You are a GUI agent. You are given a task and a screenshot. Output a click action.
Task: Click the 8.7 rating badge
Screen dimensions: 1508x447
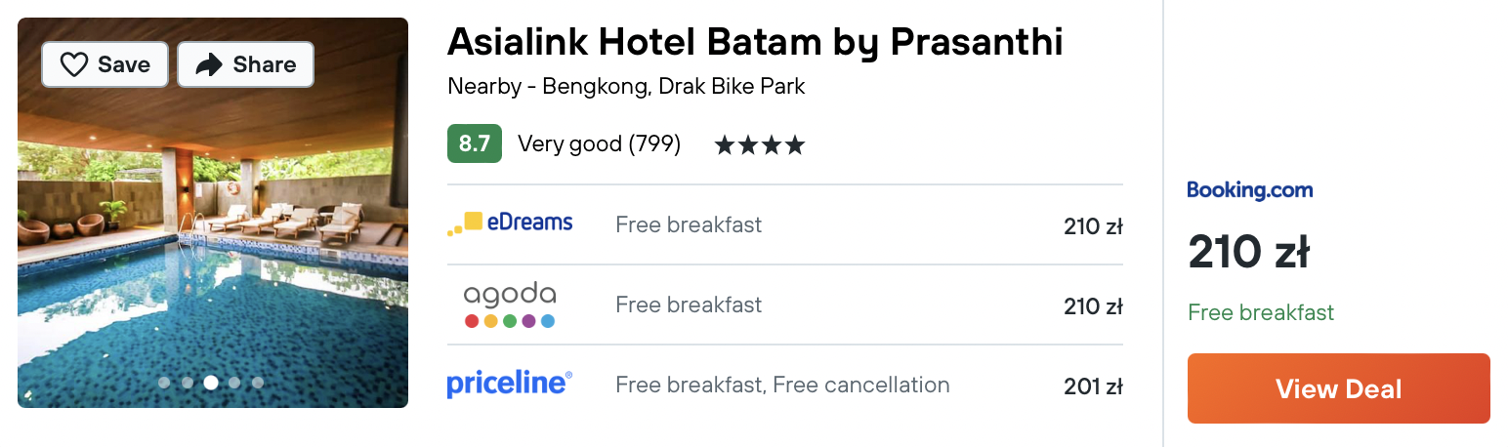[x=475, y=143]
